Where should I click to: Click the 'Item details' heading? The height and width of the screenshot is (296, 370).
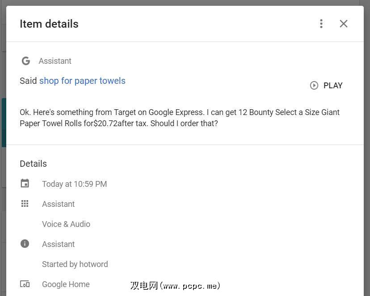pyautogui.click(x=49, y=24)
